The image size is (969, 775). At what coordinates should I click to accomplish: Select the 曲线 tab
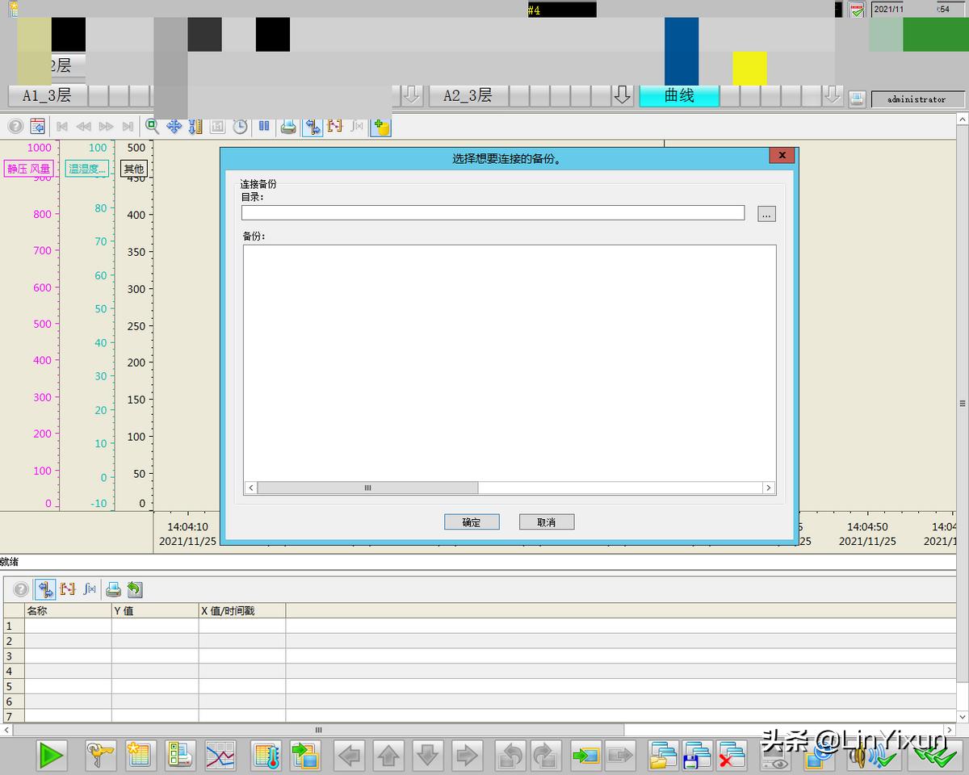point(678,95)
